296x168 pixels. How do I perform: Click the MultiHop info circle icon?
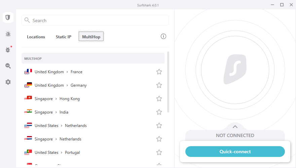(163, 36)
